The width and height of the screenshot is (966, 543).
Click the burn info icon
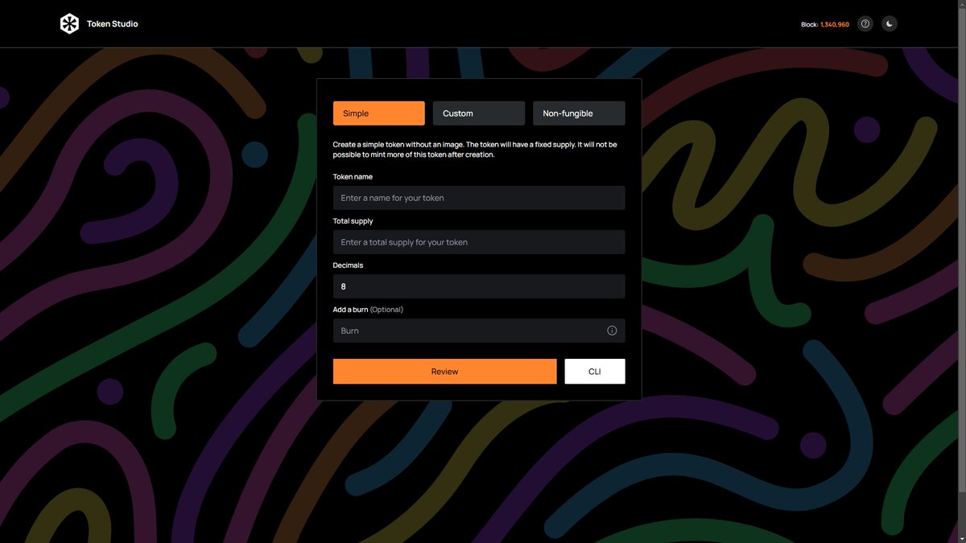point(612,331)
